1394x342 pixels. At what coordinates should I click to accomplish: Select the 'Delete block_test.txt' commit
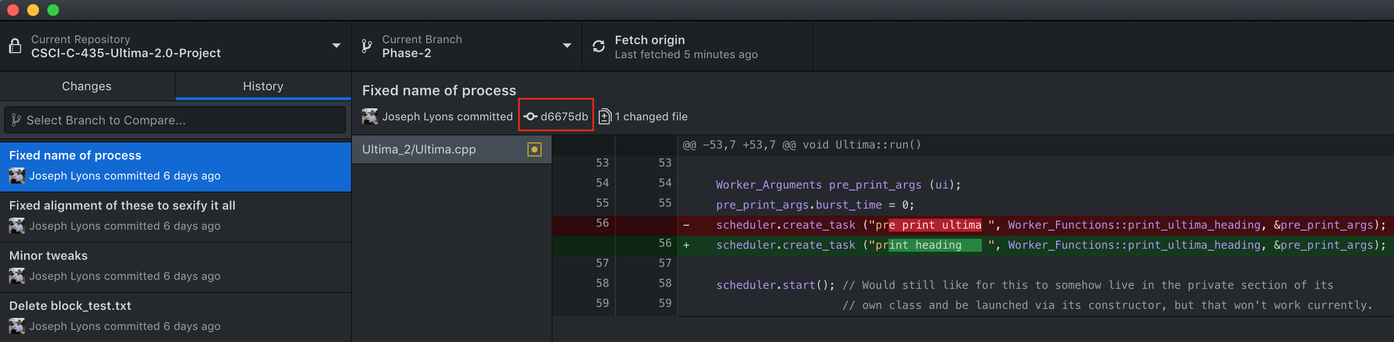(176, 316)
